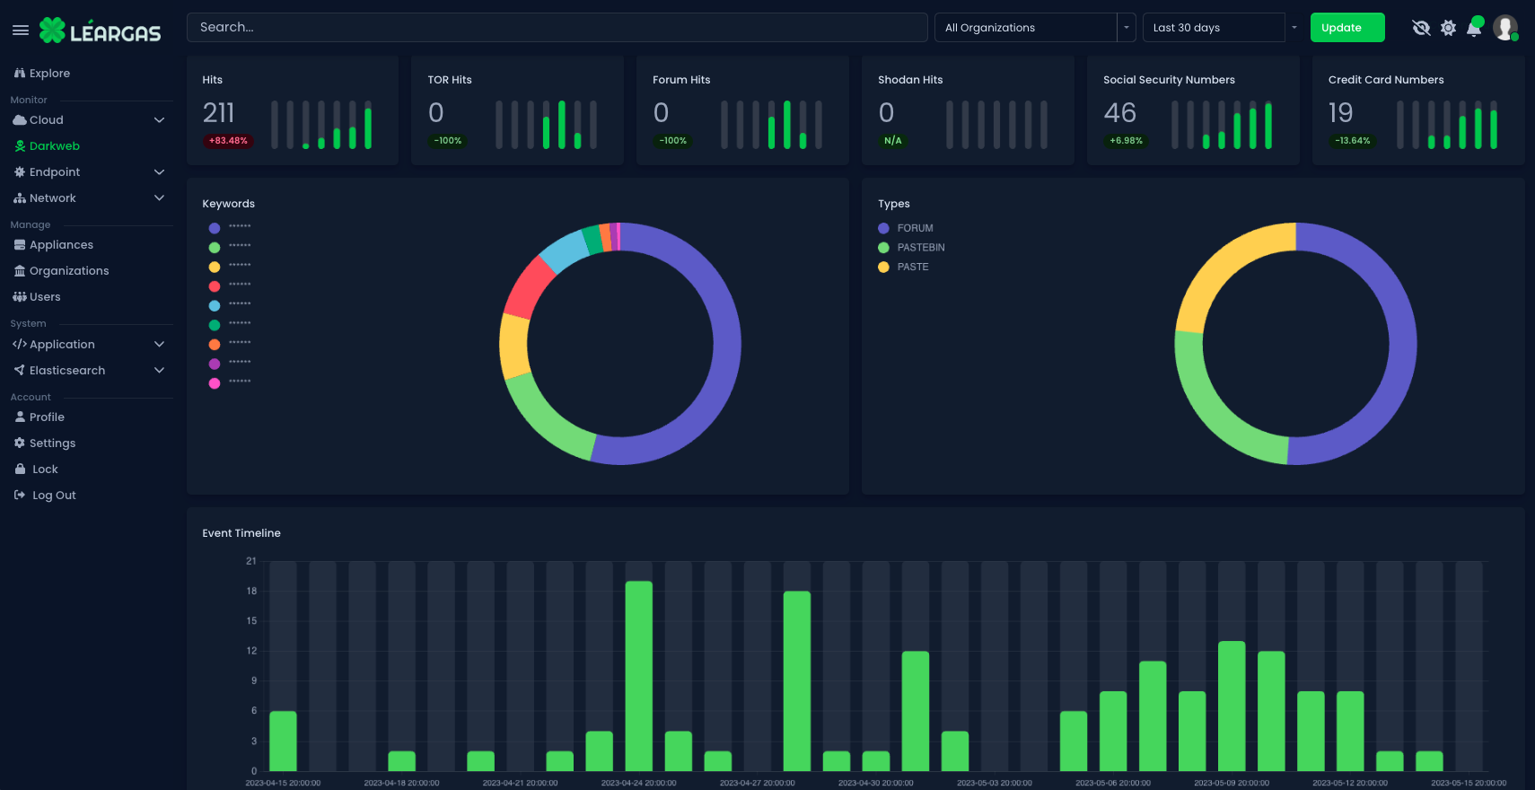This screenshot has height=790, width=1535.
Task: Expand the Network menu chevron
Action: 159,198
